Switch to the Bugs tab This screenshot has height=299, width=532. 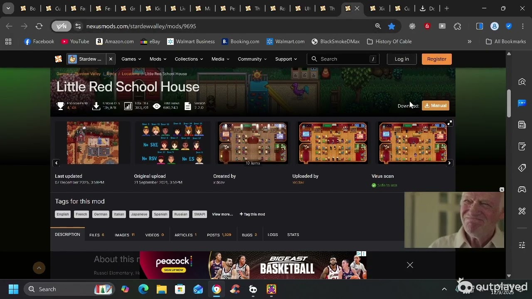(249, 235)
